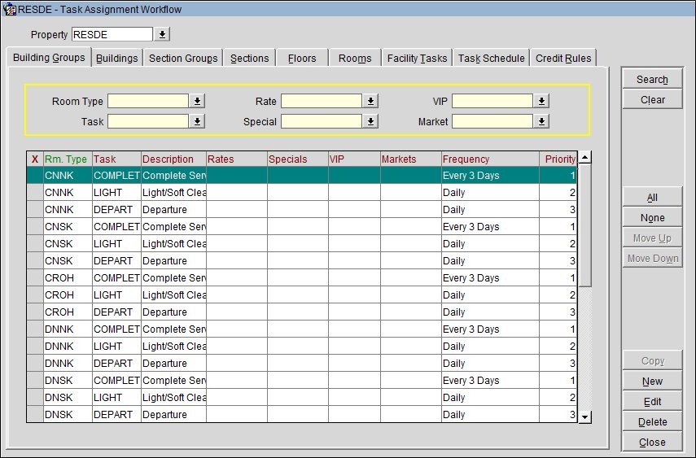Click the Edit button
696x458 pixels.
[x=652, y=402]
